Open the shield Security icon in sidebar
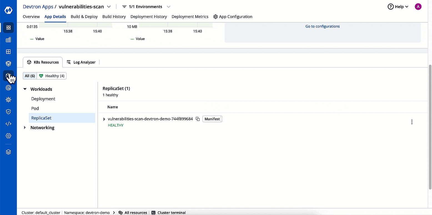Image resolution: width=432 pixels, height=215 pixels. coord(8,112)
